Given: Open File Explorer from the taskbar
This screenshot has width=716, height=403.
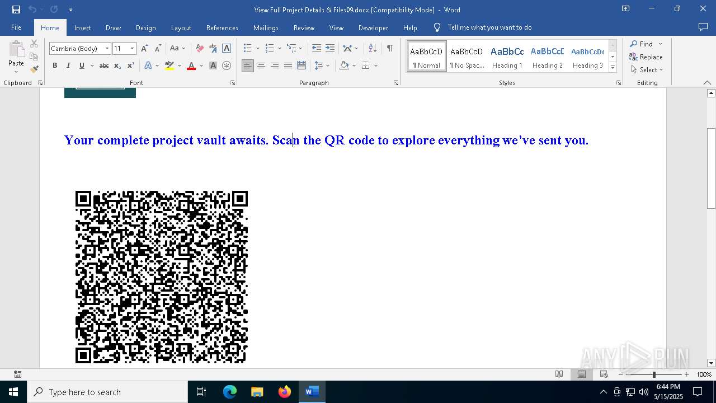Looking at the screenshot, I should (257, 392).
